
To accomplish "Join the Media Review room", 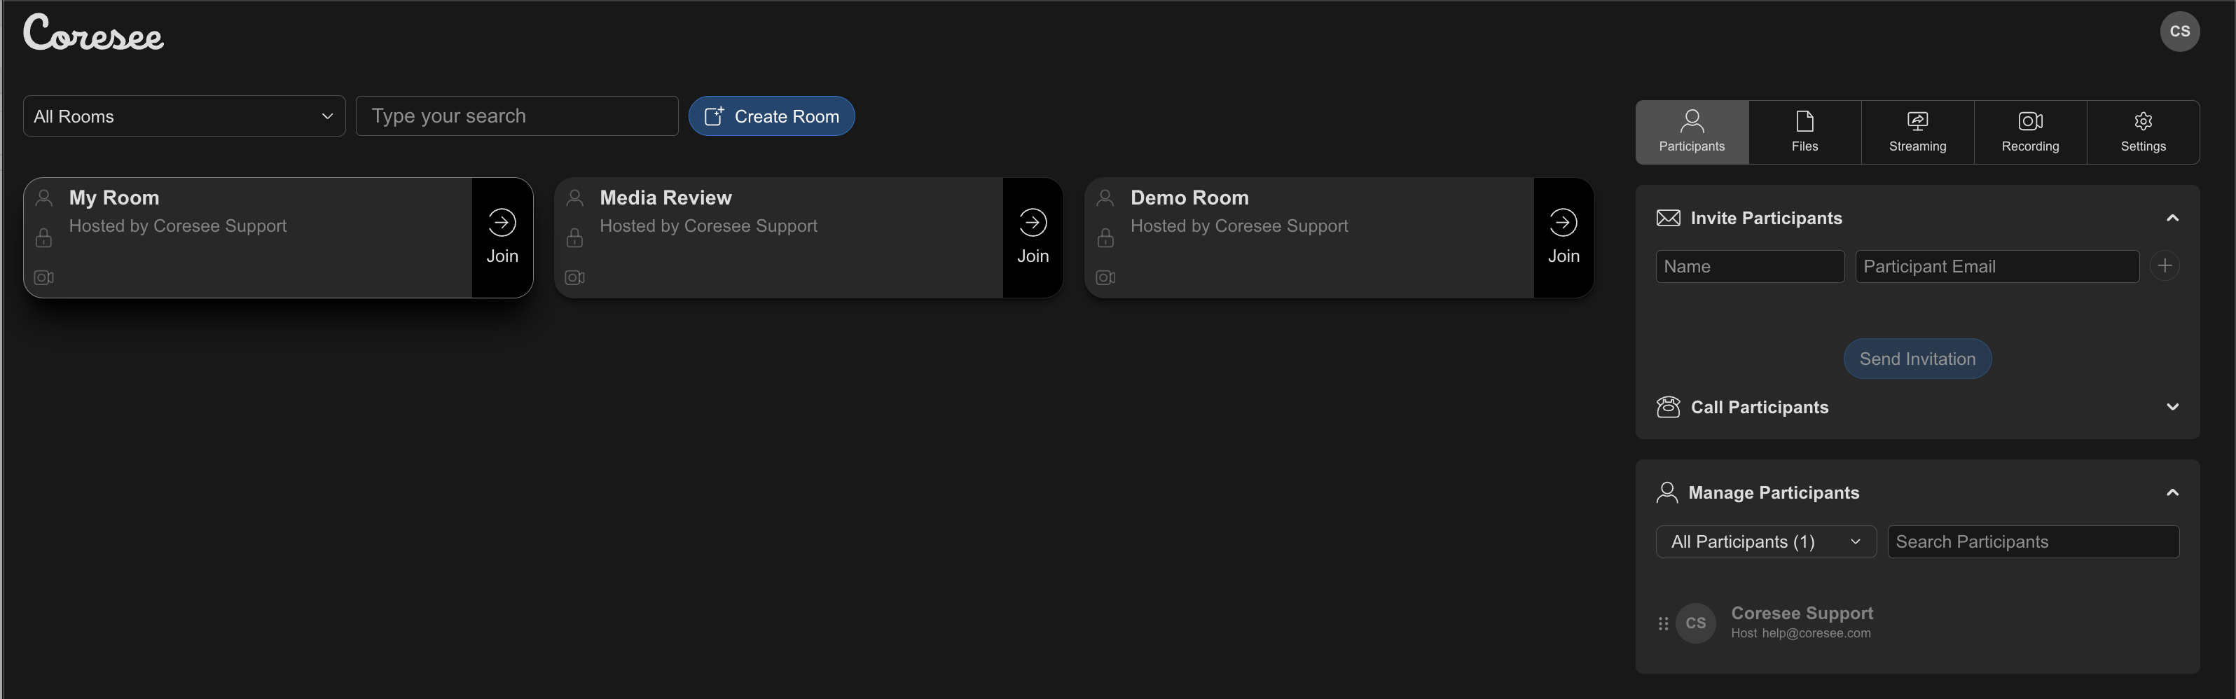I will tap(1033, 238).
